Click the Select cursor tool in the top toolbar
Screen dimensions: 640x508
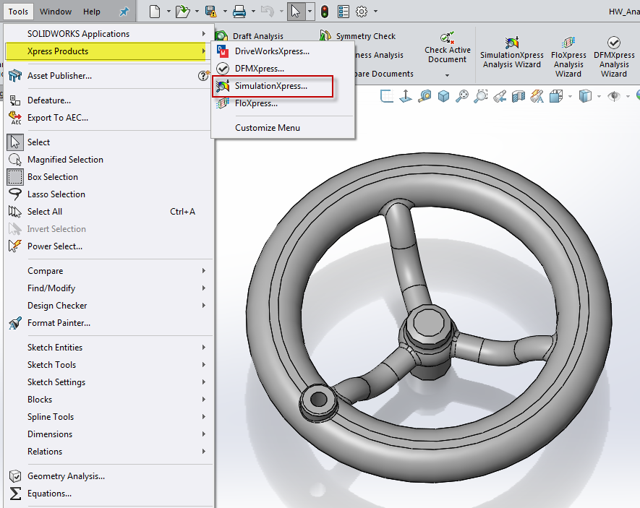pos(296,12)
